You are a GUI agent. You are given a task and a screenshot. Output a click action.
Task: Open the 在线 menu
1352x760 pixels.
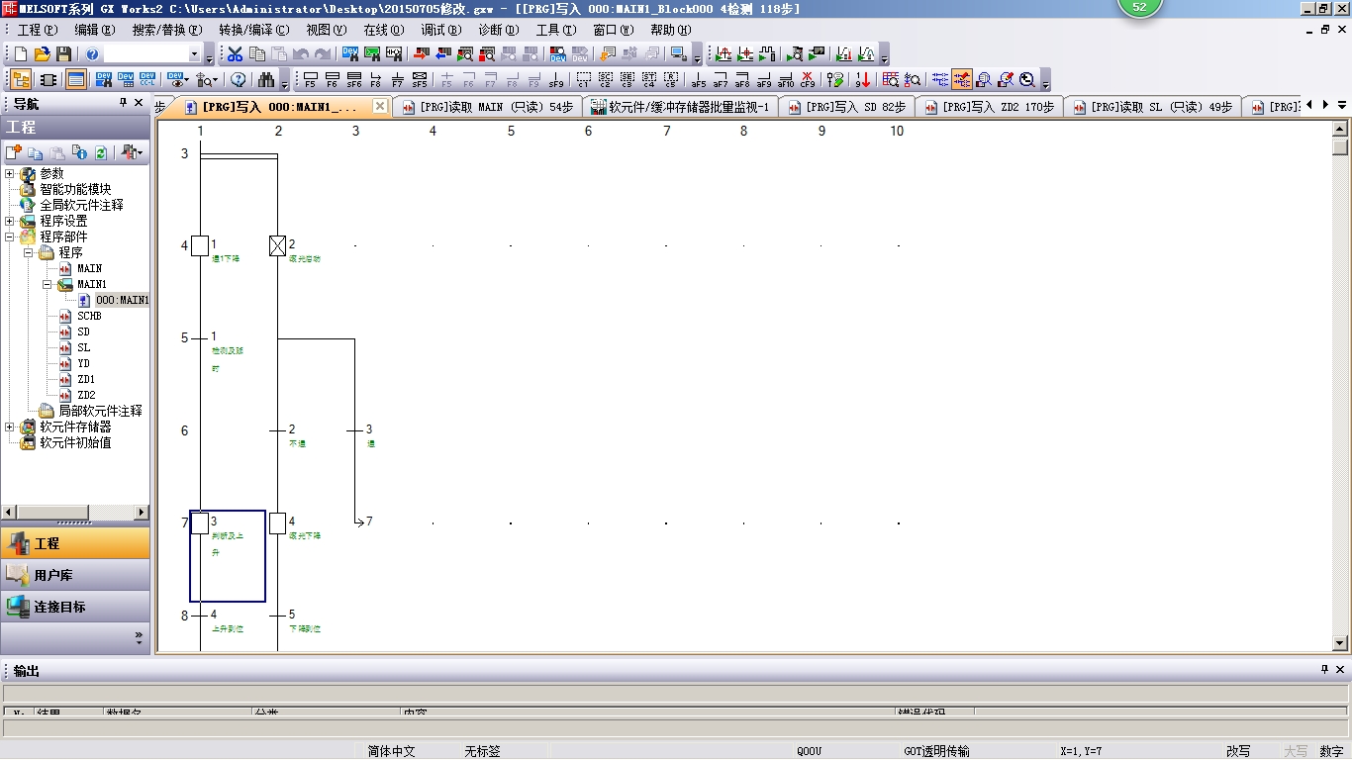[x=383, y=30]
